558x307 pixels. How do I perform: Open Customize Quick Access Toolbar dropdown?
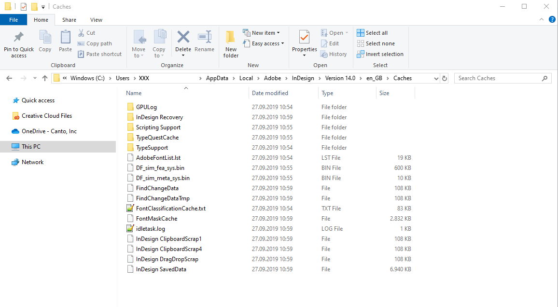click(43, 7)
